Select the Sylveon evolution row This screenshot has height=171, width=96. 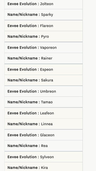(x=43, y=157)
